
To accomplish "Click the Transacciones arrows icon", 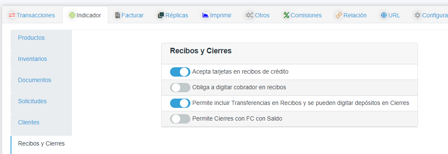I will 12,15.
